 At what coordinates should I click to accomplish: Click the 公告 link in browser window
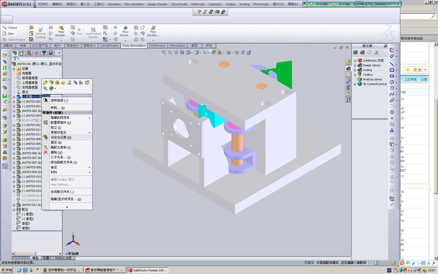[x=424, y=79]
